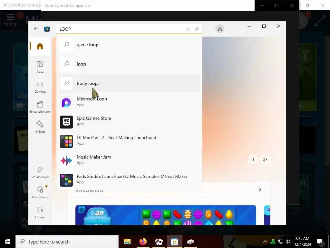
Task: Click Solitaire full screen arrows icon
Action: click(x=319, y=21)
